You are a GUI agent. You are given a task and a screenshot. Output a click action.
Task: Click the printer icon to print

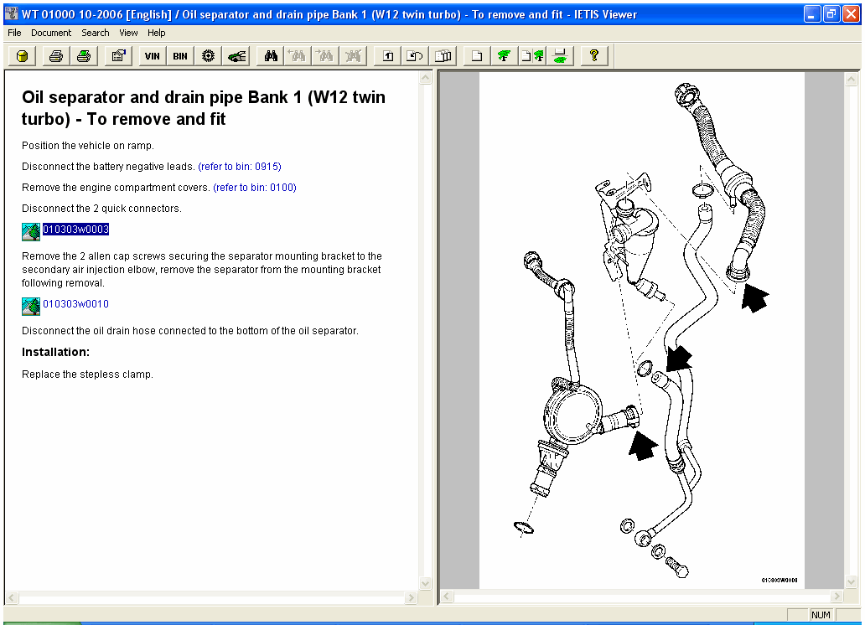54,55
